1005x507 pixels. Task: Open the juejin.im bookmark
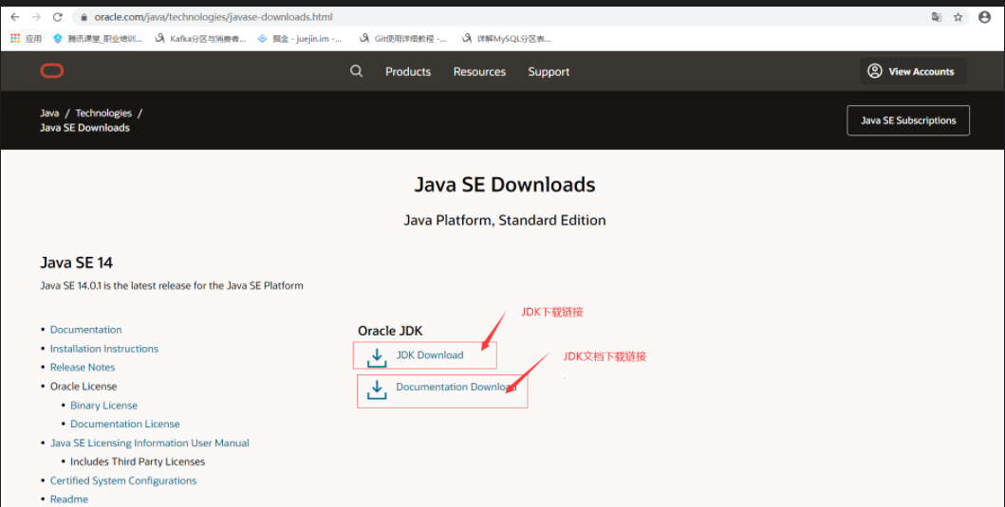coord(299,39)
